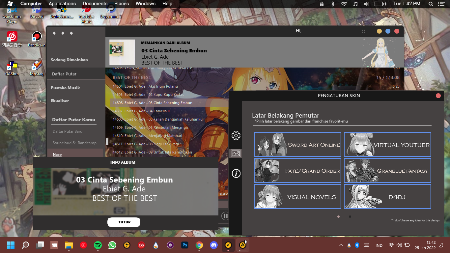Viewport: 450px width, 253px height.
Task: Open the skin settings gear icon
Action: (x=236, y=135)
